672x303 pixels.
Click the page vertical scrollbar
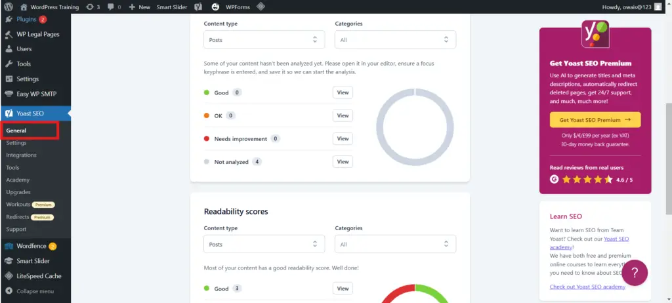pos(669,159)
